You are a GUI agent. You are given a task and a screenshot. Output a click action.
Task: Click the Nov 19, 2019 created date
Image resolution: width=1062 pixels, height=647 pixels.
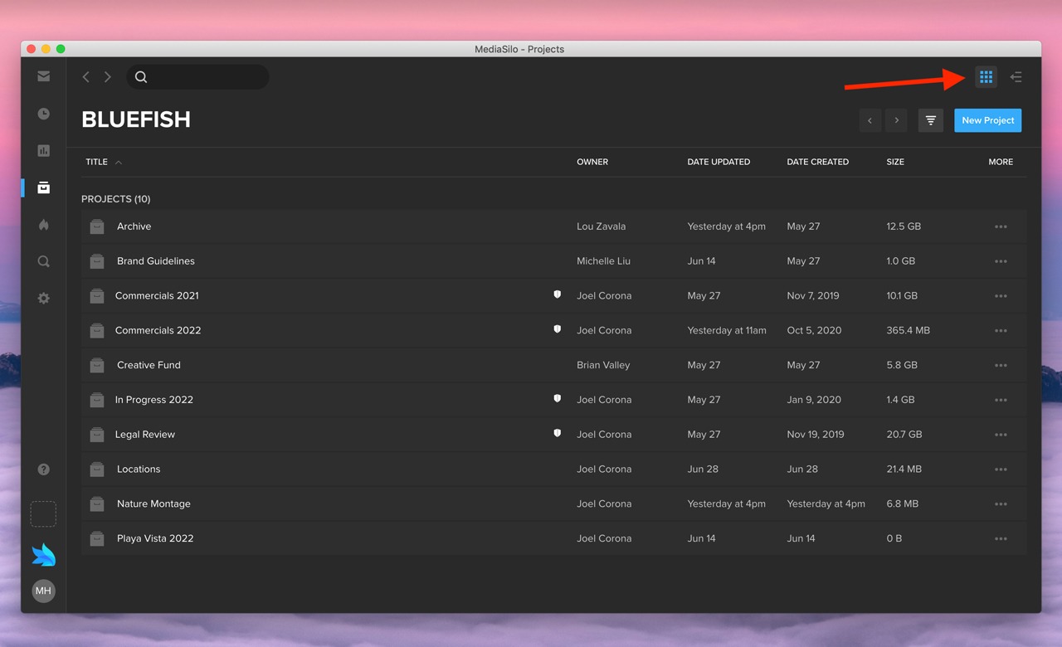816,435
